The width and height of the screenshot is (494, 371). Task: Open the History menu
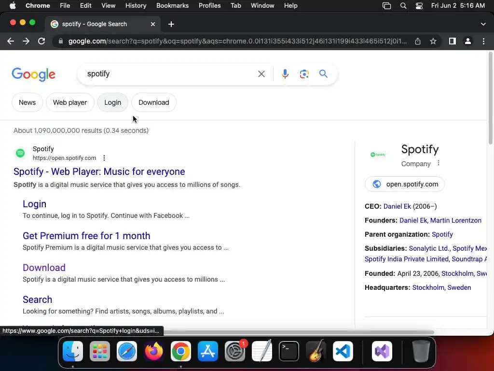136,6
